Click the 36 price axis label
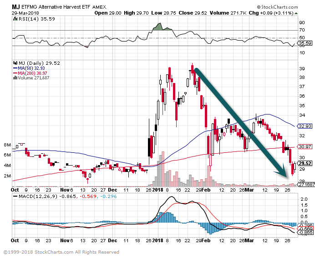Viewport: 315px width, 260px height. [x=302, y=96]
